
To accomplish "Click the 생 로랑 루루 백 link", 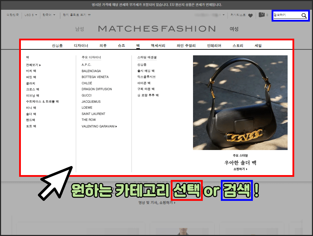I will 148,95.
